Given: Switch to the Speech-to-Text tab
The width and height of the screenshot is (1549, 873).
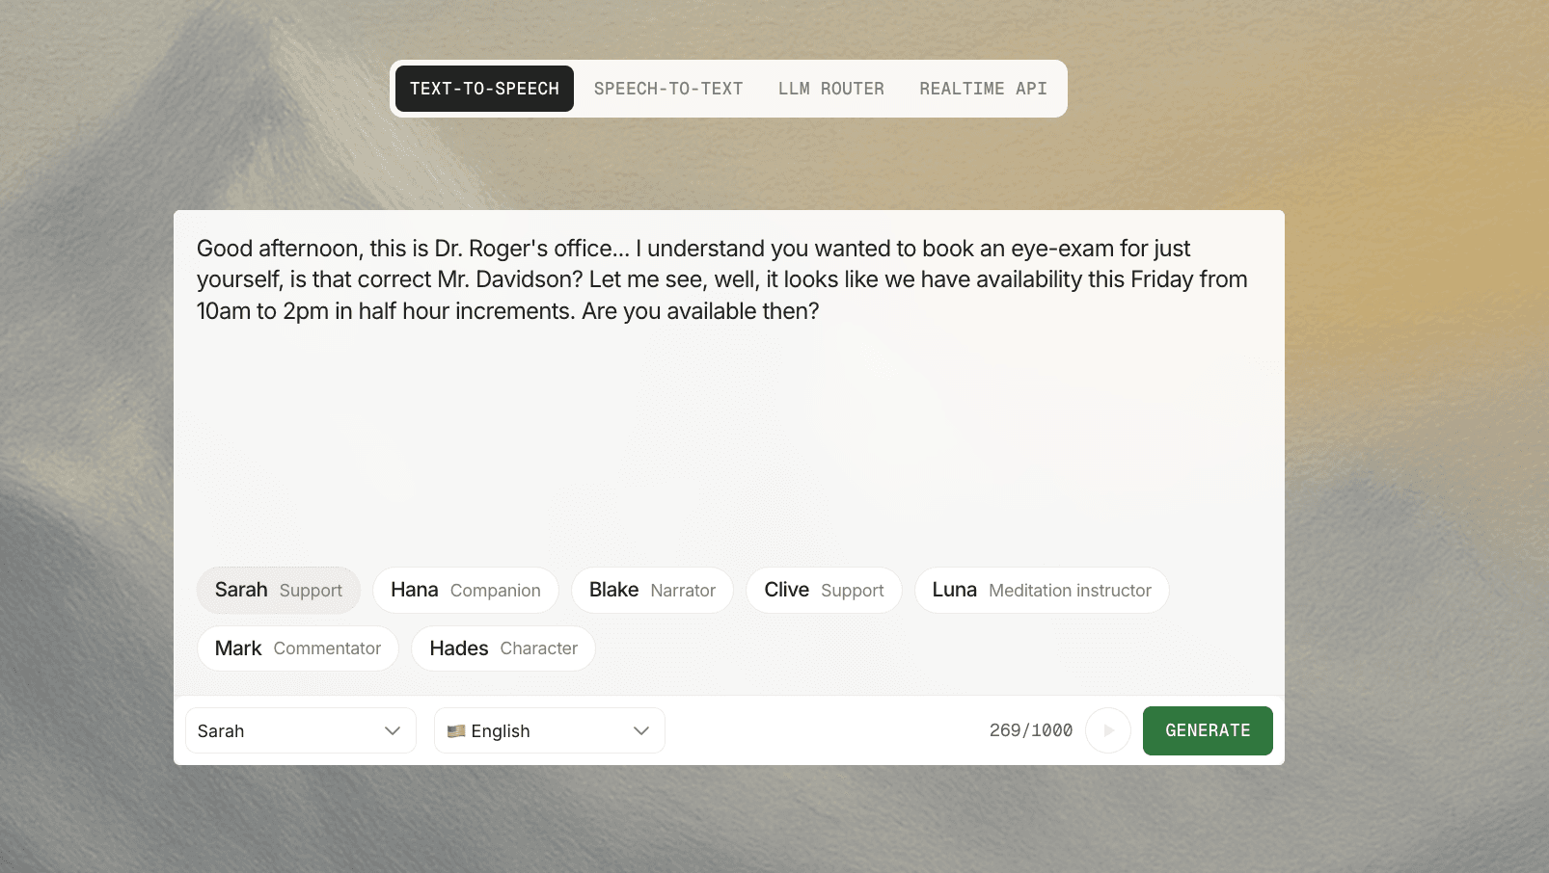Looking at the screenshot, I should point(668,89).
